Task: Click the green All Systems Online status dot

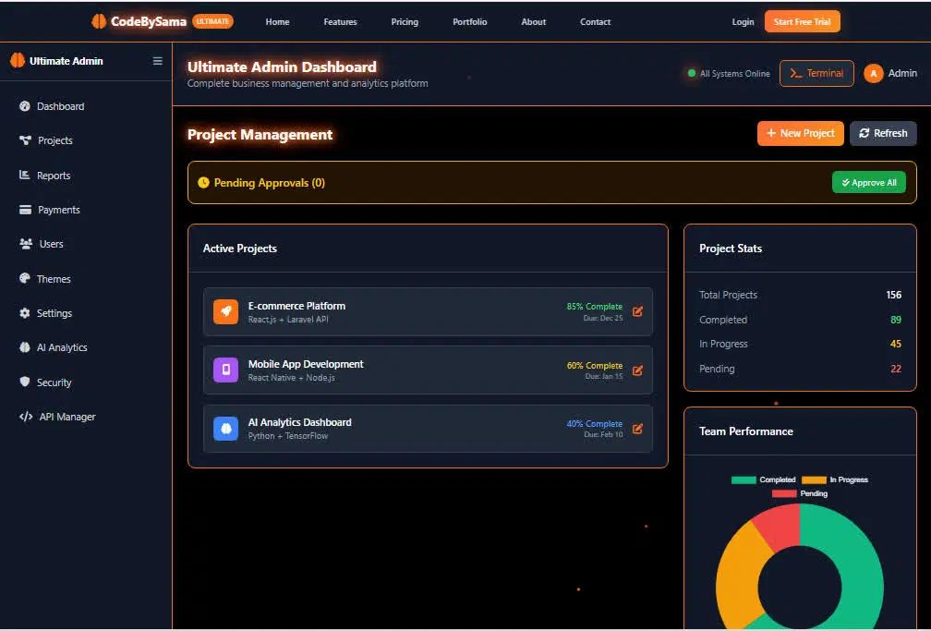Action: pos(692,73)
